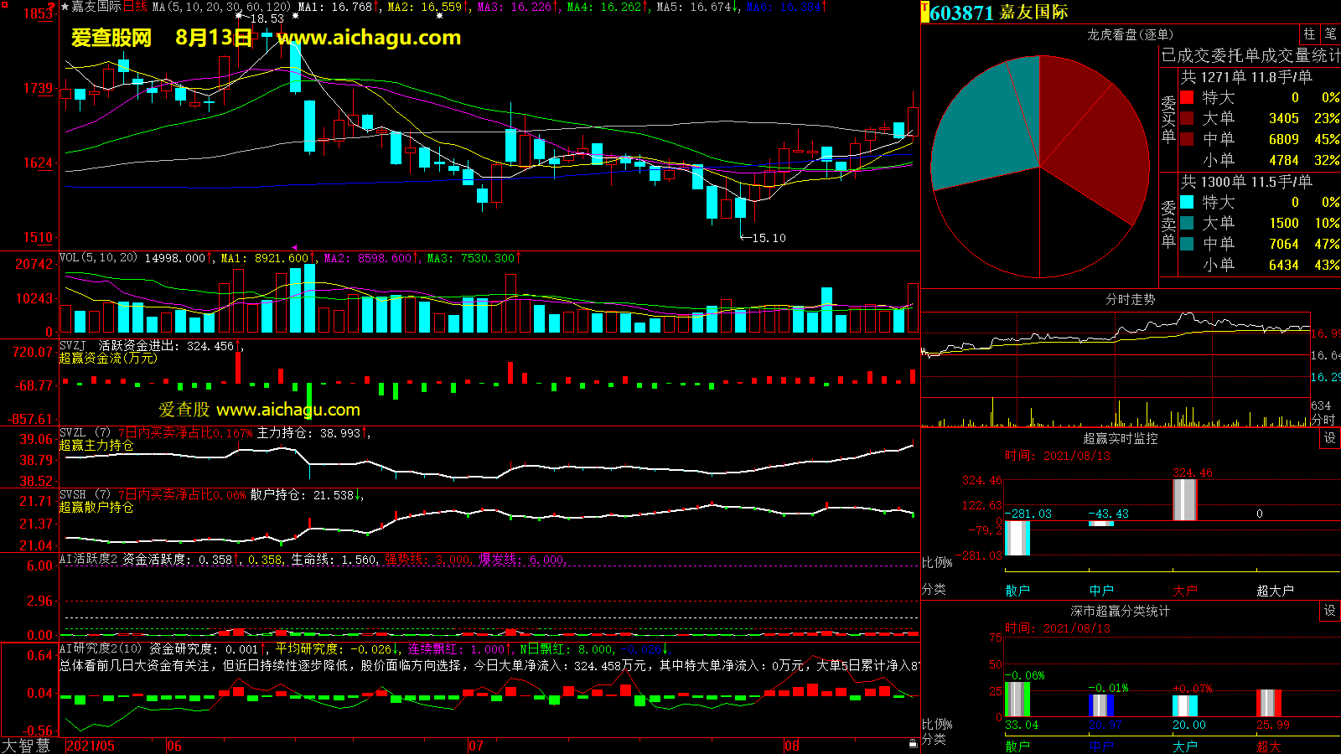Screen dimensions: 1341x754
Task: Open 设 settings for 深市超赢分类统计
Action: tap(1330, 611)
